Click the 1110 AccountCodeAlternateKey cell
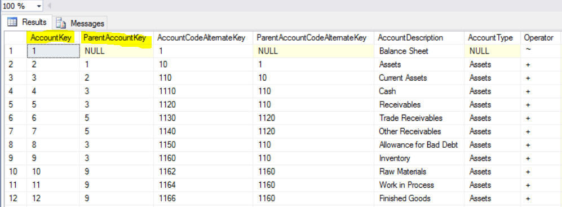 click(203, 91)
